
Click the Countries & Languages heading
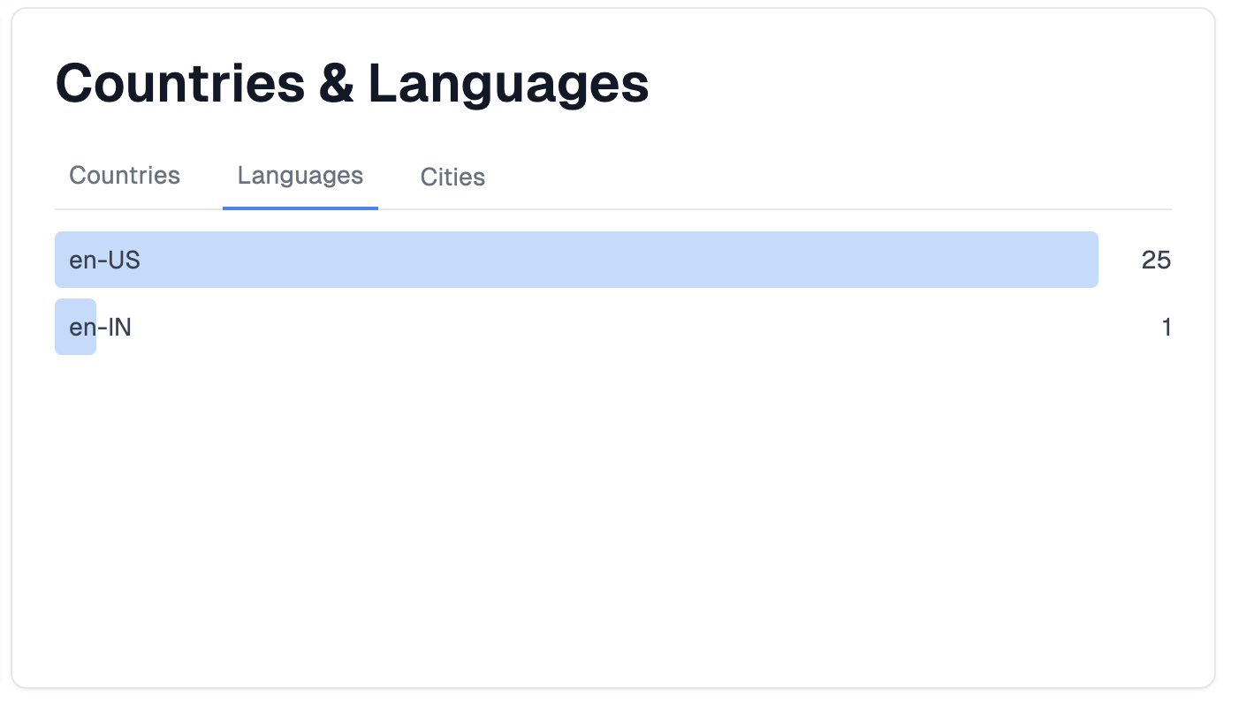point(353,84)
